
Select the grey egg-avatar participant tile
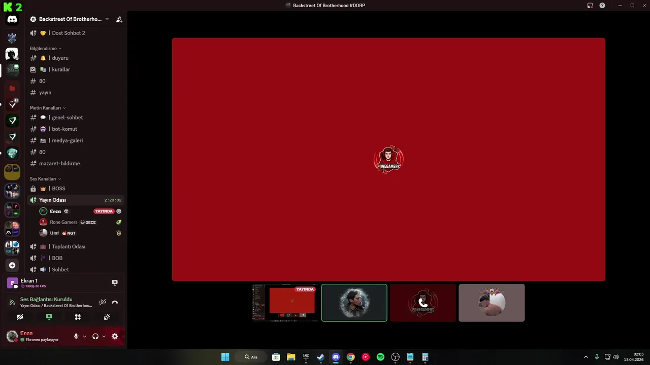[x=492, y=303]
